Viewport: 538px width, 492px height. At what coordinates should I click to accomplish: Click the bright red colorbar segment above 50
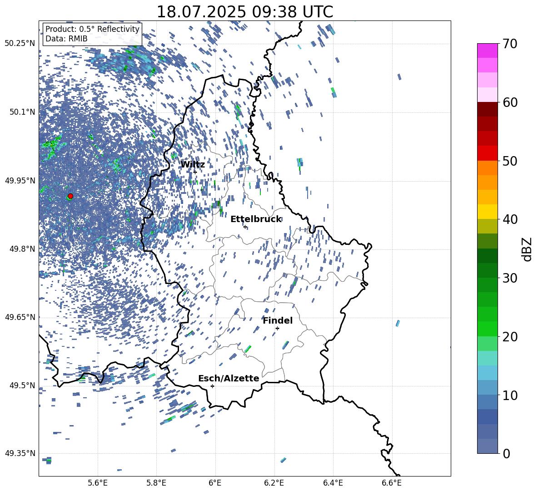488,153
